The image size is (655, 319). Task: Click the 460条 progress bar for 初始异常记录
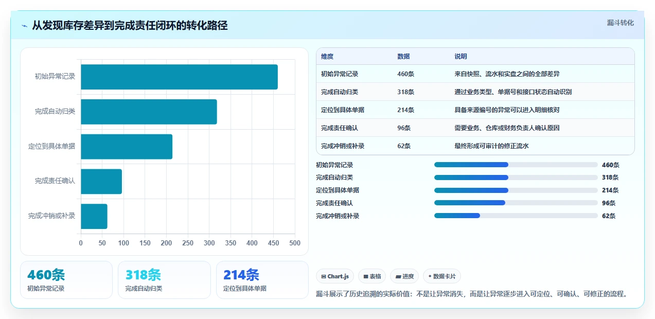click(516, 165)
